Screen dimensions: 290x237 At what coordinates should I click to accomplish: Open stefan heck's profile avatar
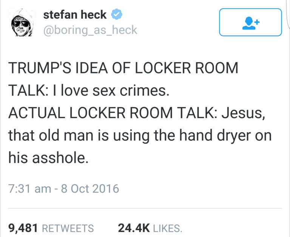tap(22, 23)
